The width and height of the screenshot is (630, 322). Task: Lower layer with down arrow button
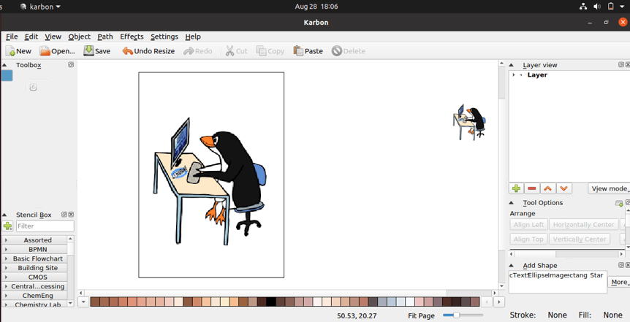(x=563, y=188)
